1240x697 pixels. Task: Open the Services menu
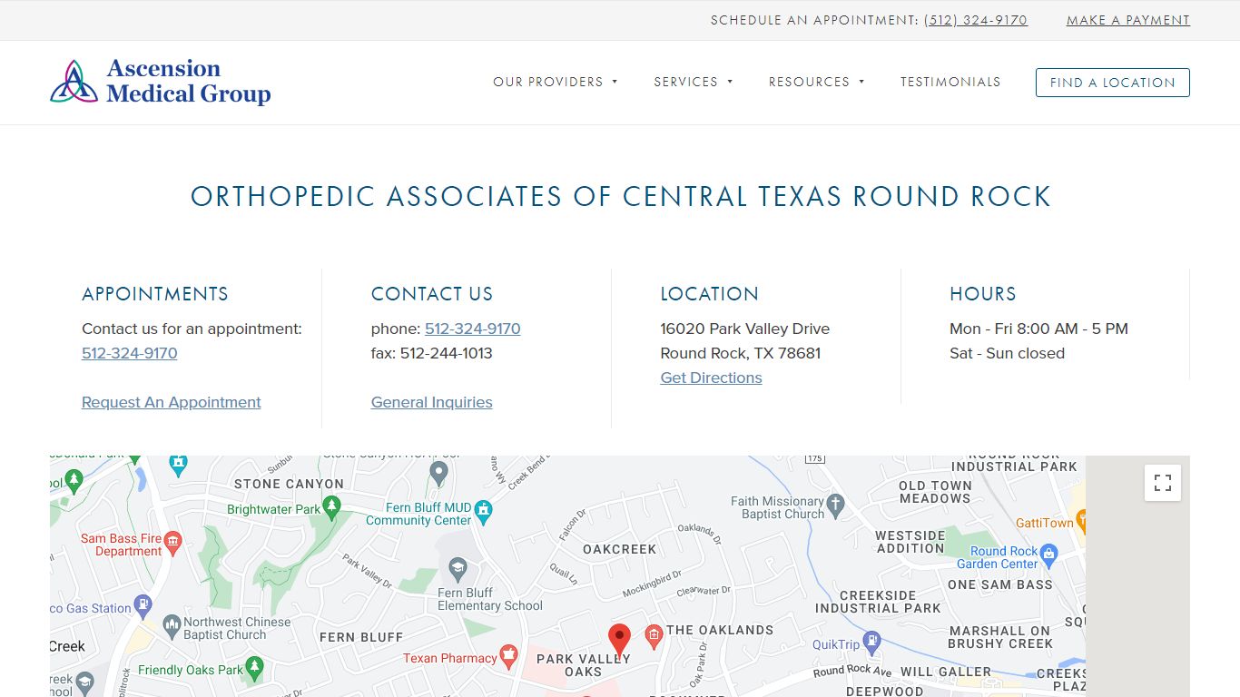(685, 82)
